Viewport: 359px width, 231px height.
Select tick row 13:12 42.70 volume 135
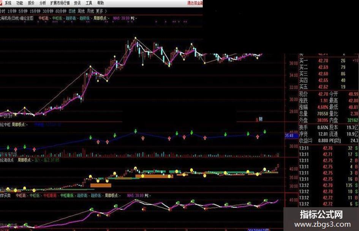329,185
